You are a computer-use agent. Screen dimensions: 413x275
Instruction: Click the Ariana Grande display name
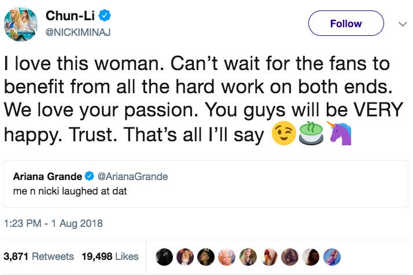[48, 177]
